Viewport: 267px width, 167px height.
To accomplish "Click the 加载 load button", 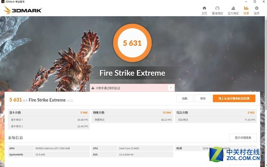I will point(184,98).
